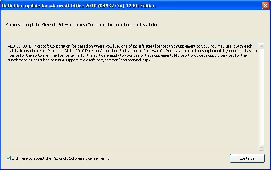Click the 'You must accept' instruction text
The image size is (271, 170).
tap(83, 25)
